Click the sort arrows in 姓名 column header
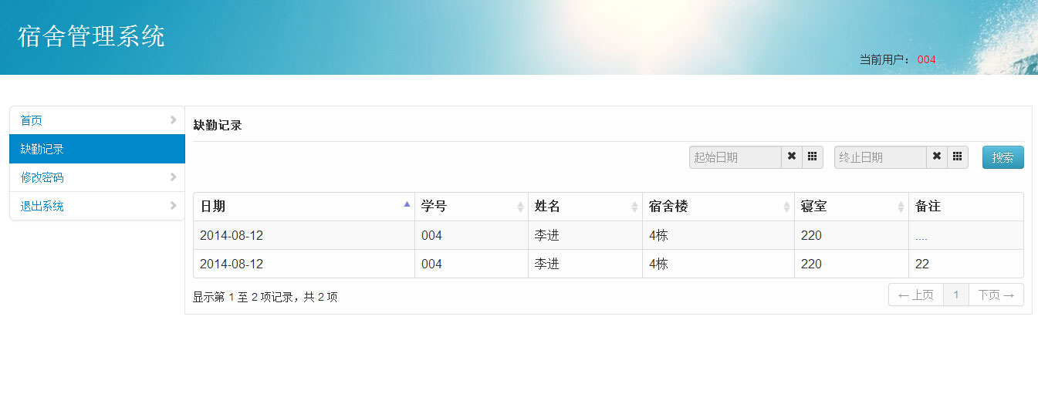The height and width of the screenshot is (394, 1038). pyautogui.click(x=634, y=207)
